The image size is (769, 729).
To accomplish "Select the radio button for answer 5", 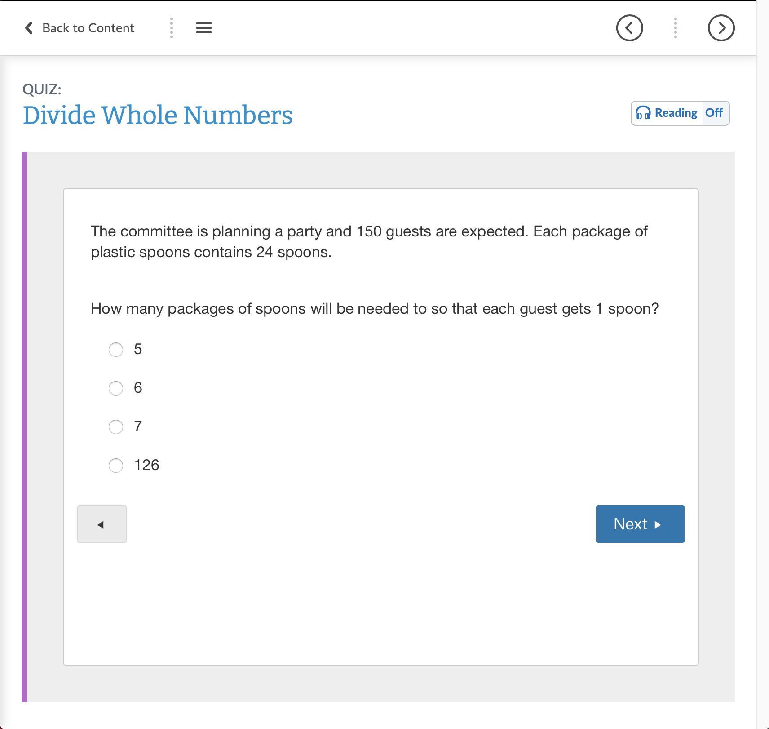I will pyautogui.click(x=116, y=349).
